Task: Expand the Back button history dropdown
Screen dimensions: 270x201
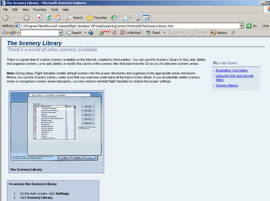Action: coord(20,18)
